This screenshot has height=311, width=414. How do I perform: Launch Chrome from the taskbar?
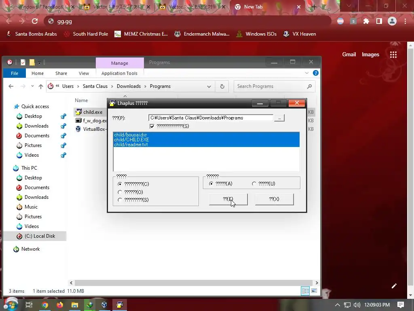tap(45, 305)
